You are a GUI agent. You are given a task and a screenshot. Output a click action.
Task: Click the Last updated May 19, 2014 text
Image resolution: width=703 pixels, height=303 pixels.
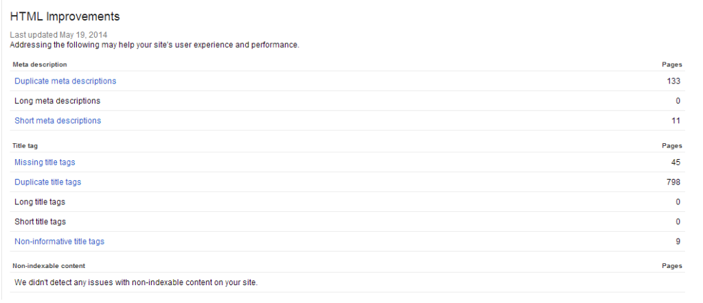point(59,35)
